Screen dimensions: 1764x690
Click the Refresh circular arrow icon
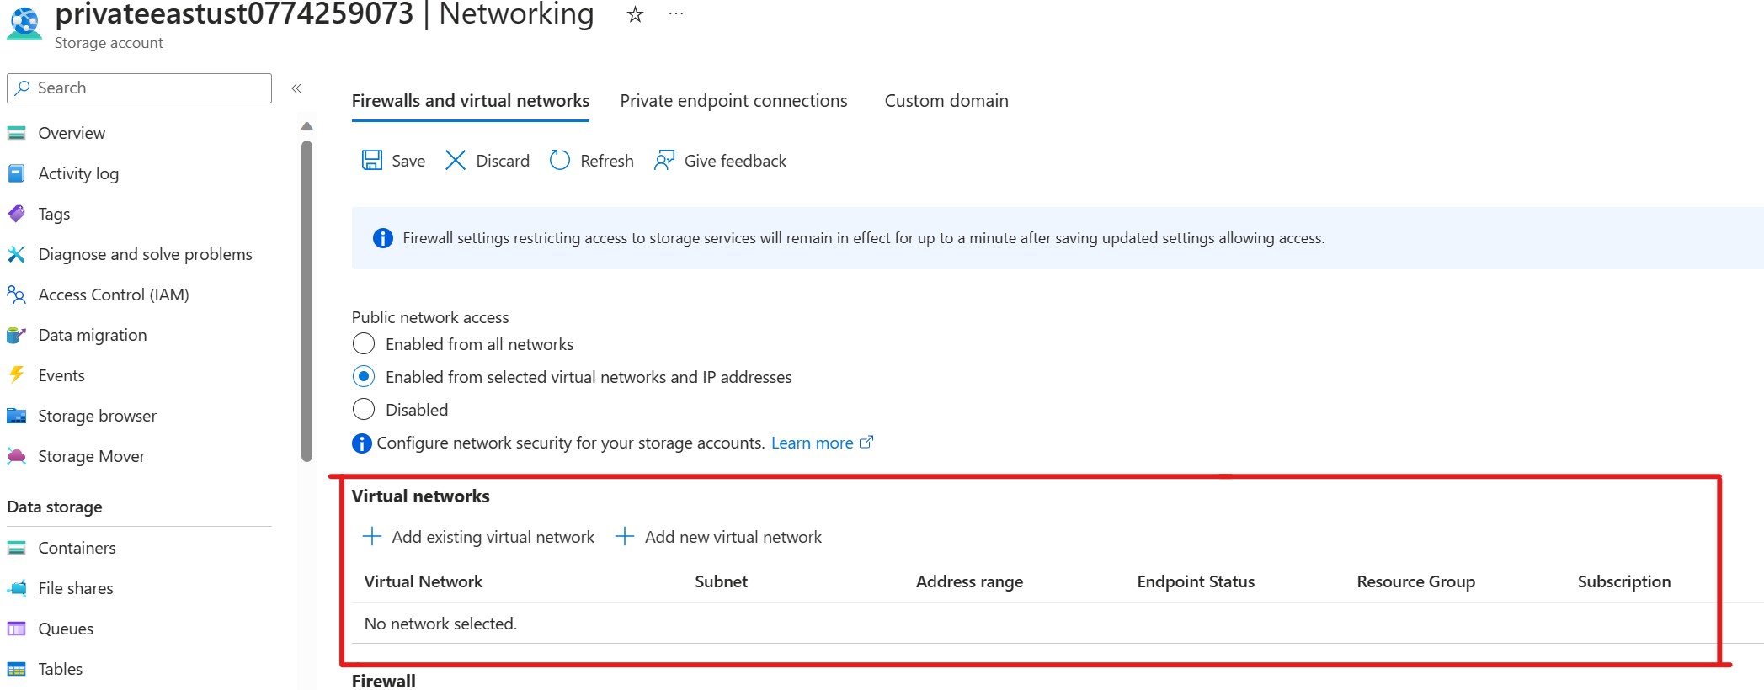click(560, 161)
